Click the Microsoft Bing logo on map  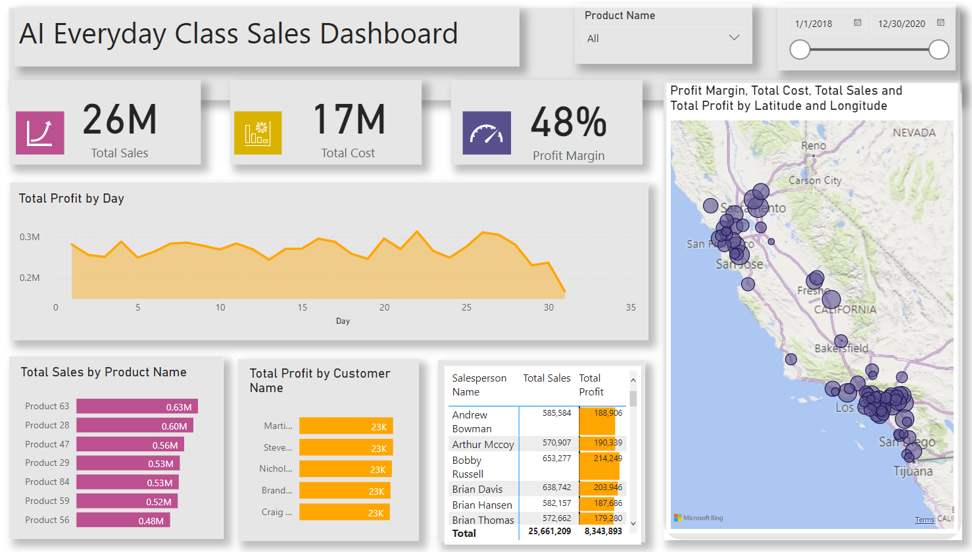click(x=698, y=518)
